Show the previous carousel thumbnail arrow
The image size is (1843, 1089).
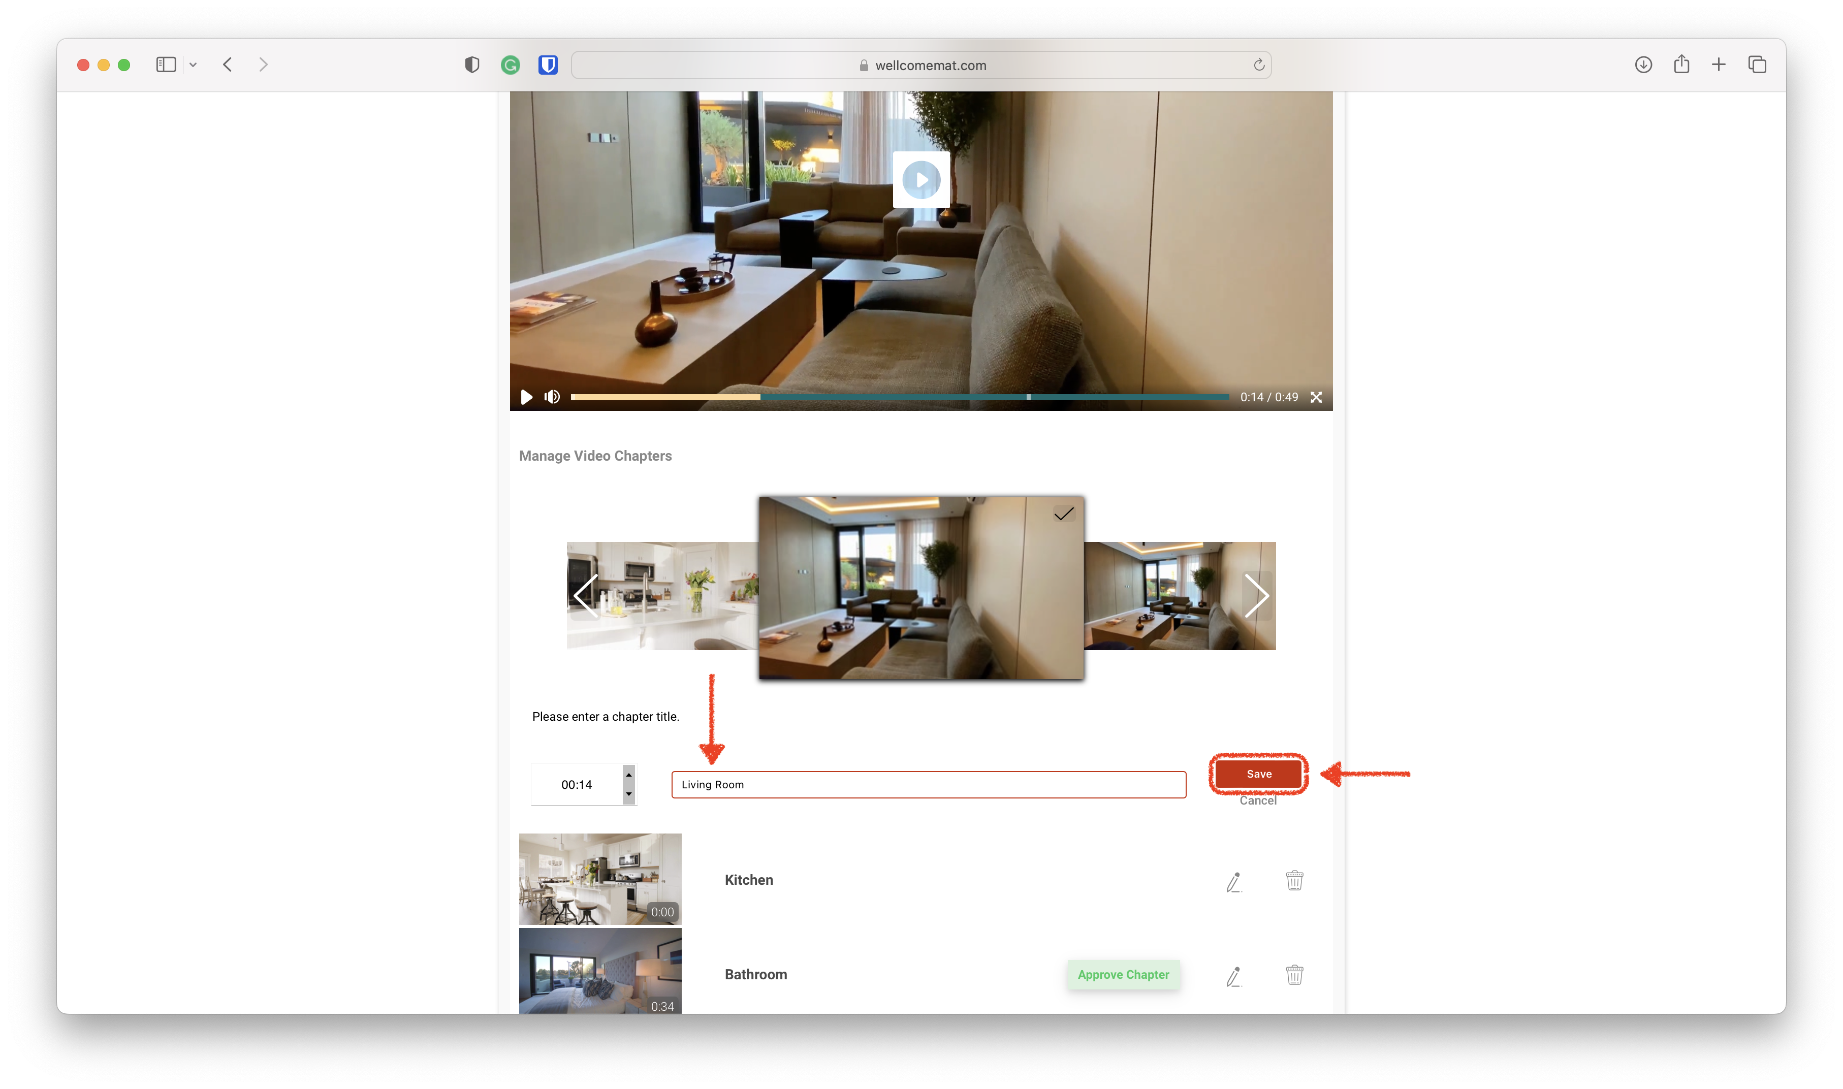[x=586, y=595]
